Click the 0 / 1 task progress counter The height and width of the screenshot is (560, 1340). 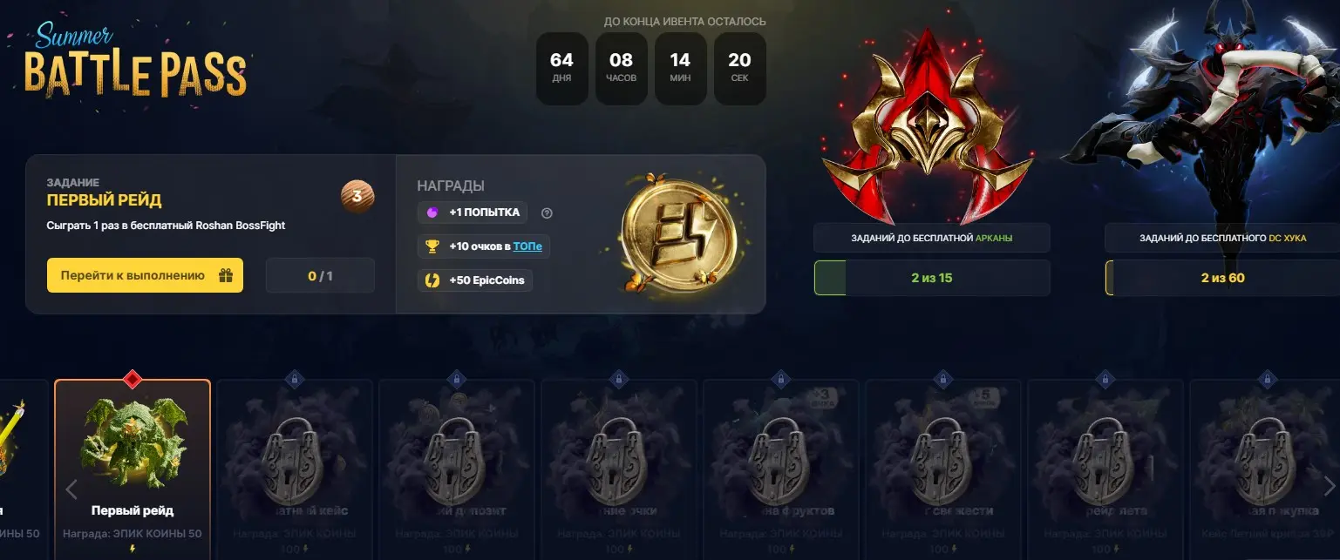click(320, 275)
